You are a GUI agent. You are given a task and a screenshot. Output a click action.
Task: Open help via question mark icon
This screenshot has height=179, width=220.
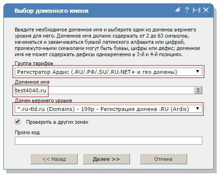point(187,10)
